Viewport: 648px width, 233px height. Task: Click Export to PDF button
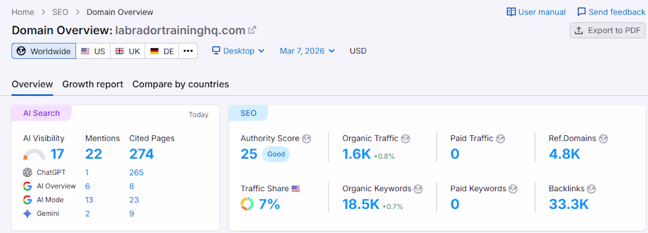coord(607,30)
